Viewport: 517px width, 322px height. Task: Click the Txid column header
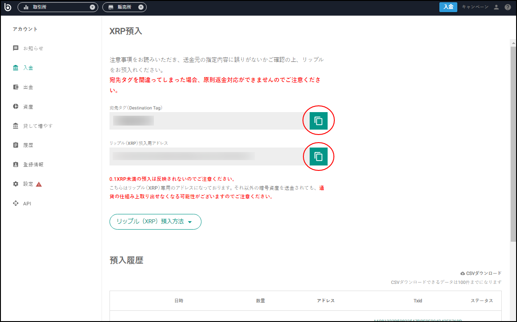pyautogui.click(x=418, y=300)
